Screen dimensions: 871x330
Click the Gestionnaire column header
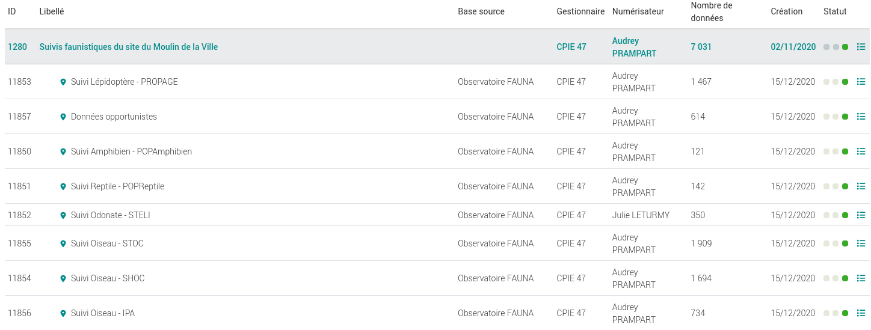tap(580, 11)
